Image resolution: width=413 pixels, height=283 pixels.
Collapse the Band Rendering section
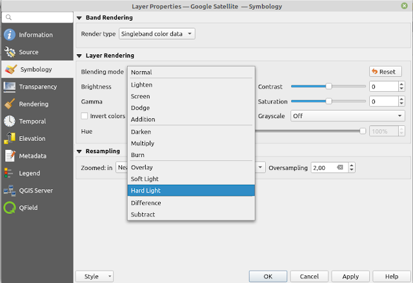(79, 18)
